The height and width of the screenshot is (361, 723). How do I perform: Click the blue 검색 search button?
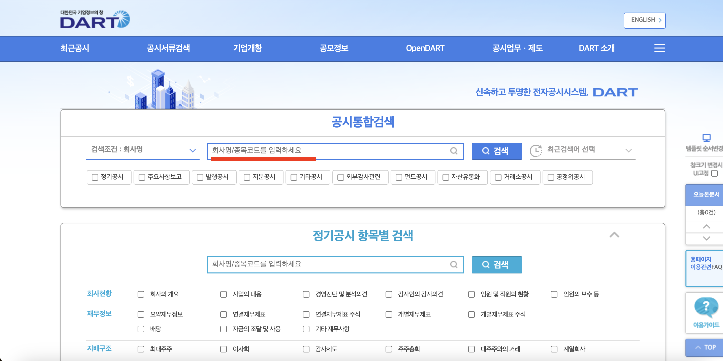[496, 151]
